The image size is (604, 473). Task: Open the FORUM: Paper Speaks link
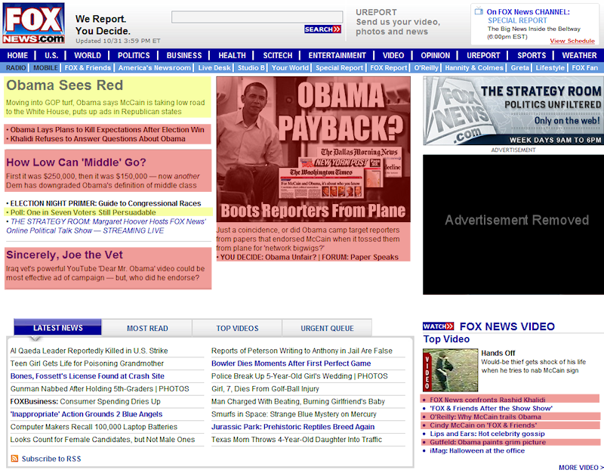360,257
